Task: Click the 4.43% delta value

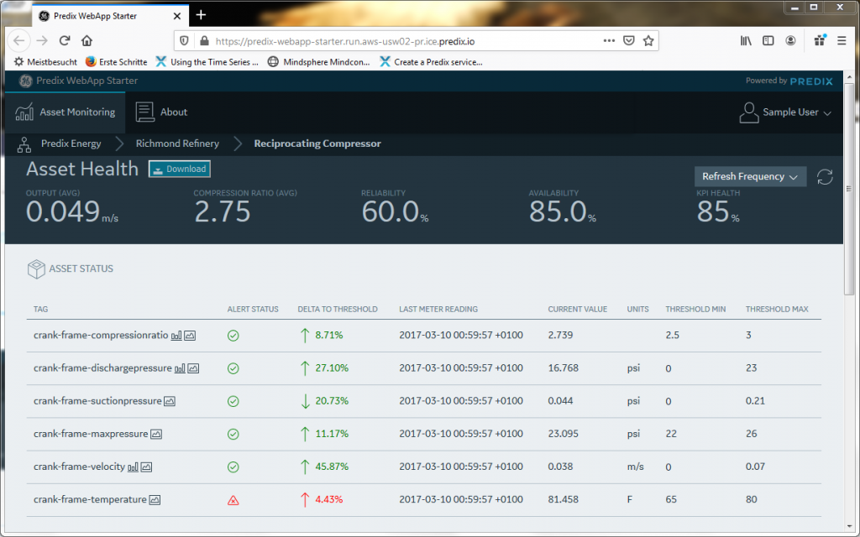Action: (329, 500)
